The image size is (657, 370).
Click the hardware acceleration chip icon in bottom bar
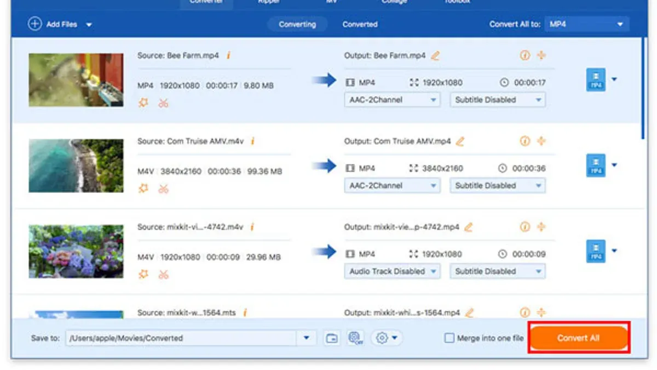355,338
